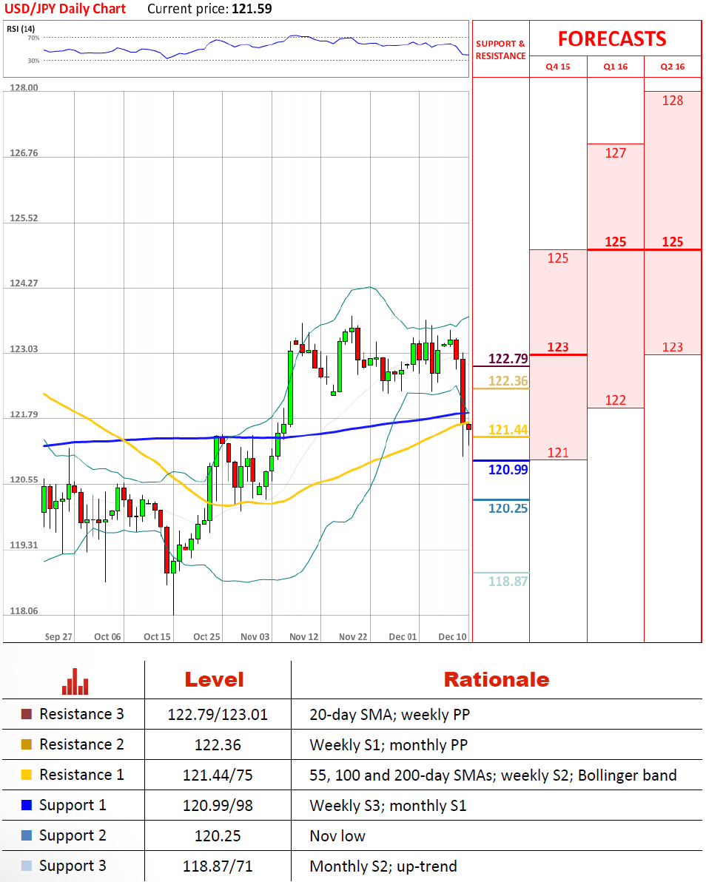The height and width of the screenshot is (882, 706).
Task: Click the Q1 16 forecast column header
Action: tap(616, 67)
